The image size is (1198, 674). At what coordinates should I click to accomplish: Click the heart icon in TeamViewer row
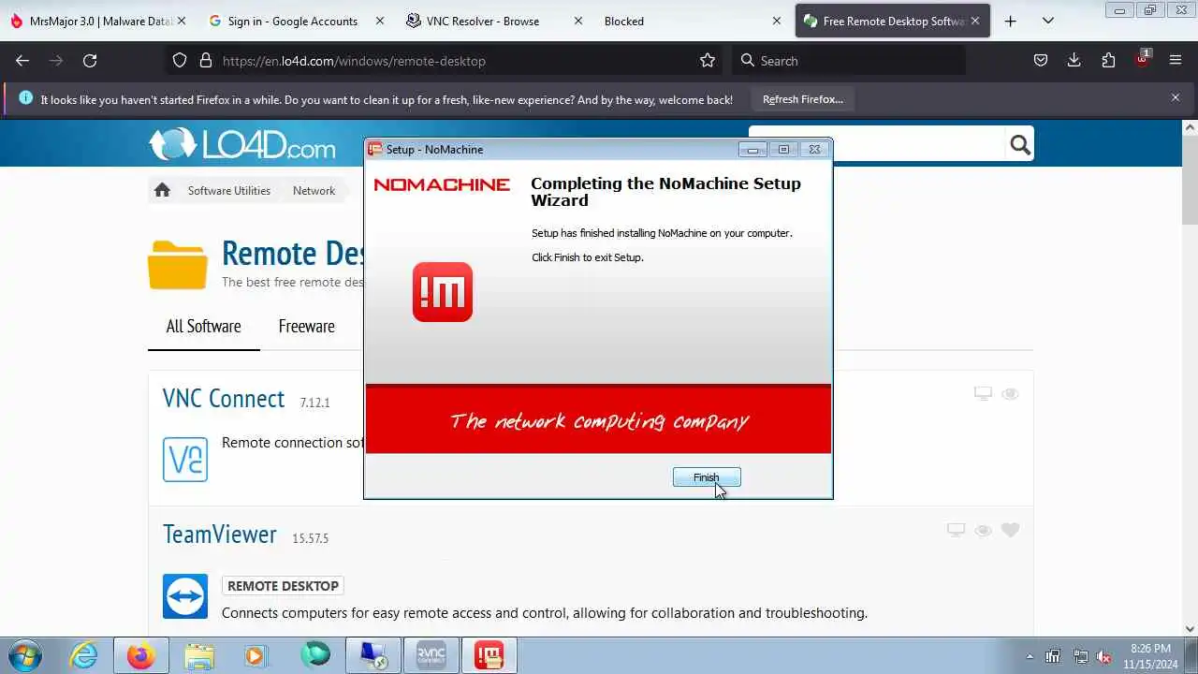1010,530
